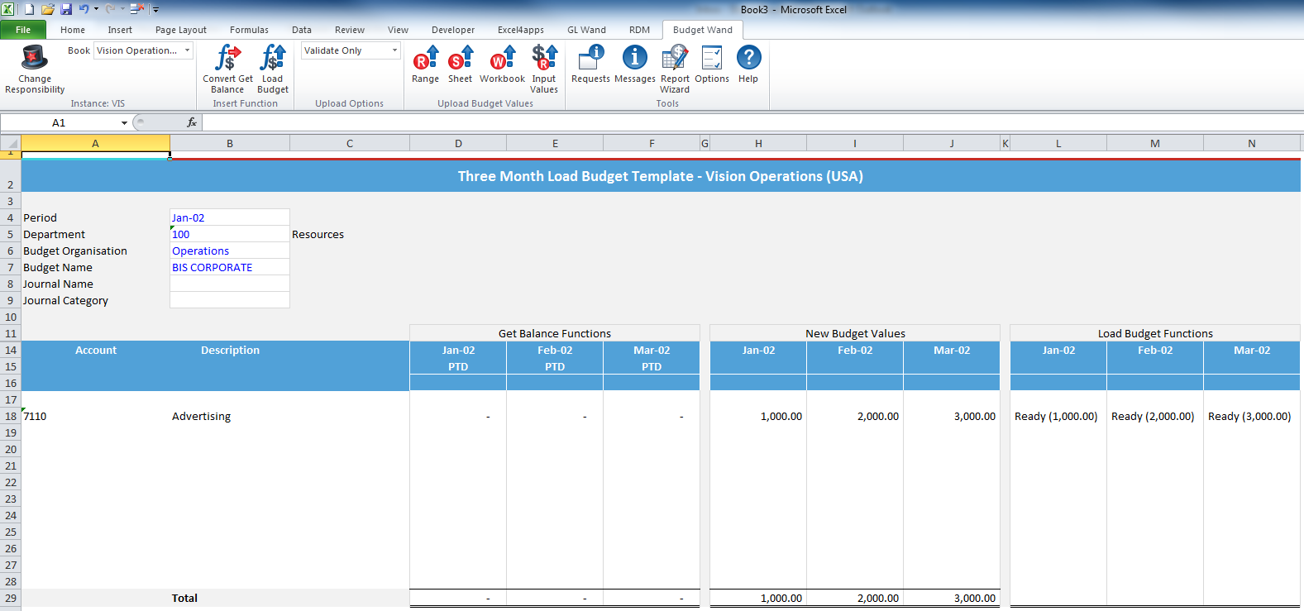Image resolution: width=1304 pixels, height=611 pixels.
Task: Click into the formula bar
Action: 752,122
